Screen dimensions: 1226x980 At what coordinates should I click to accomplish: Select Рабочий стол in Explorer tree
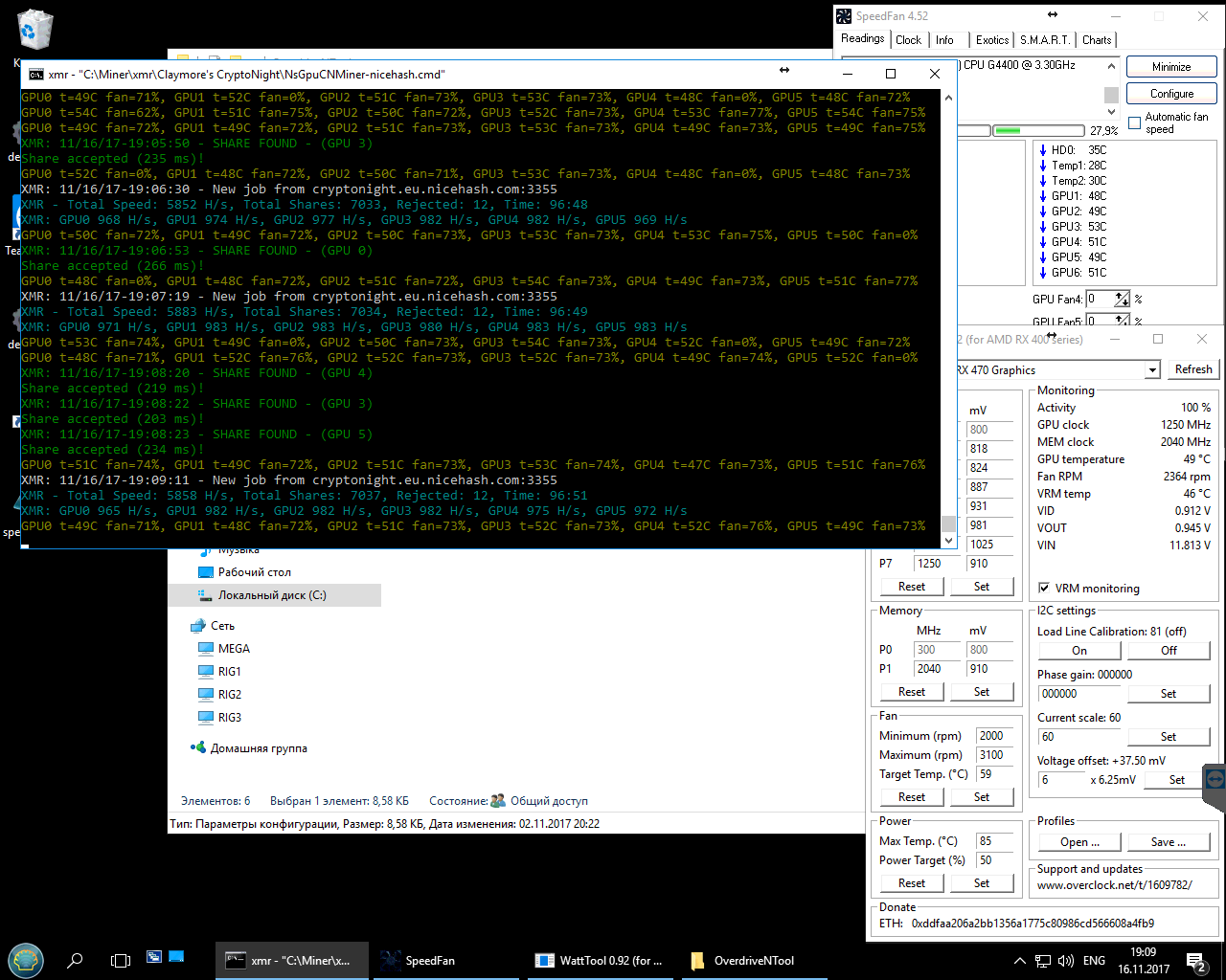point(244,571)
